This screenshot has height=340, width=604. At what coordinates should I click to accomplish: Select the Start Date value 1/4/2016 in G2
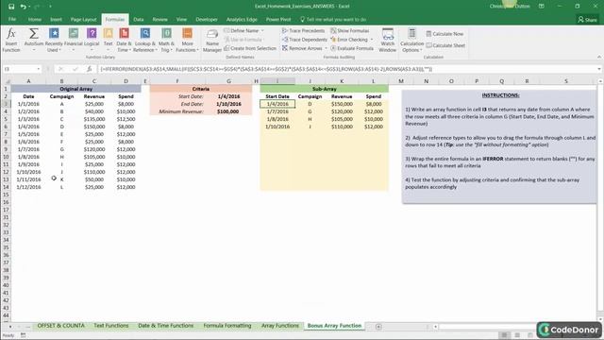[228, 96]
